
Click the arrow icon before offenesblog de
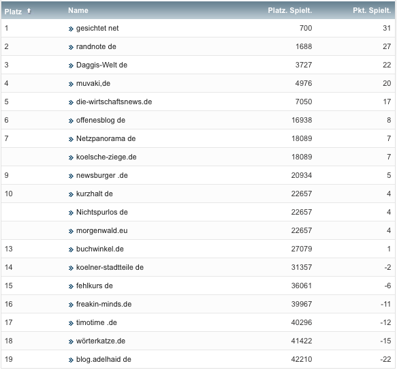pyautogui.click(x=71, y=121)
